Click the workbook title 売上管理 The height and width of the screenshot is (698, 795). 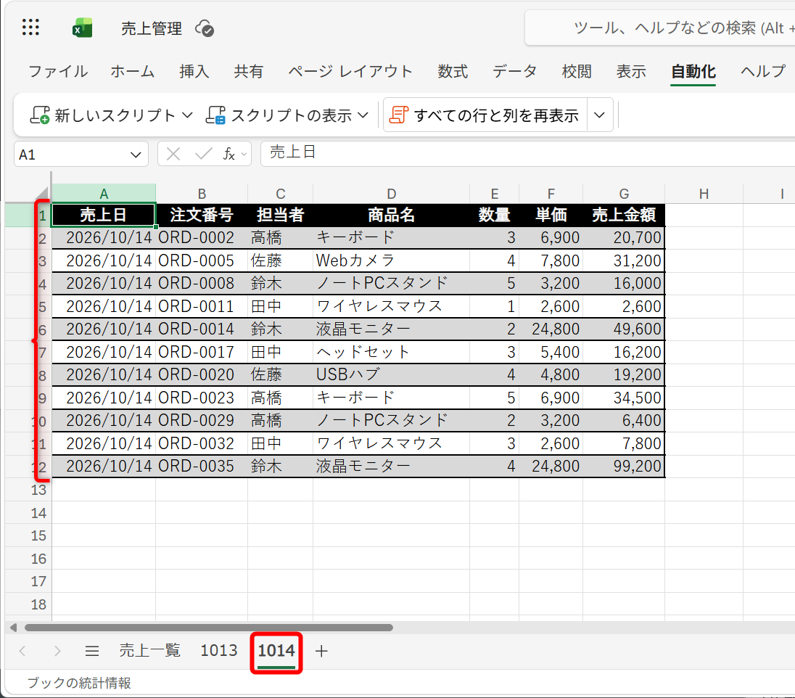(x=151, y=28)
